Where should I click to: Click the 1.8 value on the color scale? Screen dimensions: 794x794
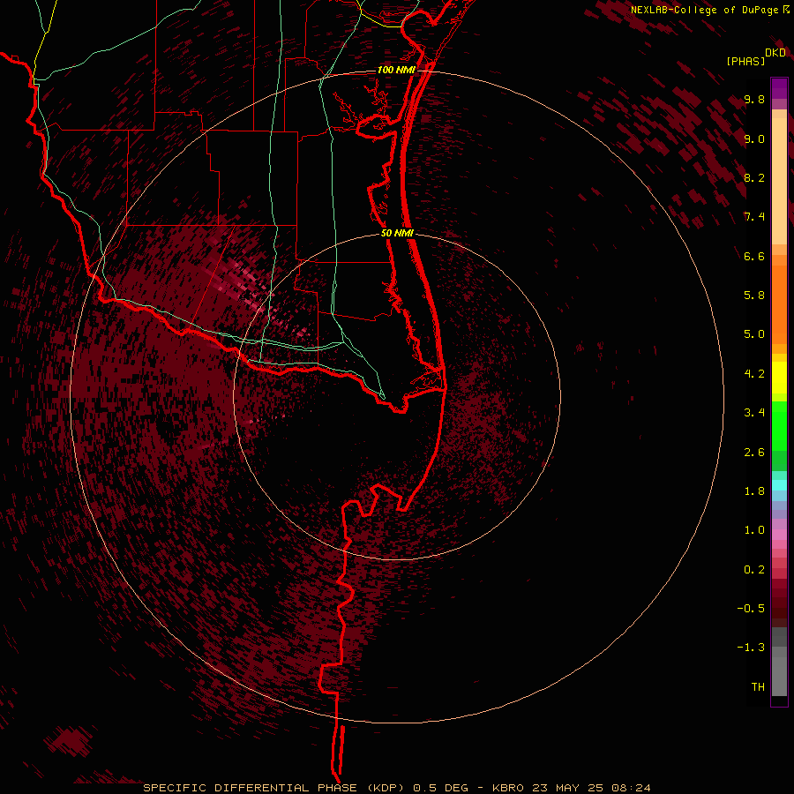coord(754,491)
